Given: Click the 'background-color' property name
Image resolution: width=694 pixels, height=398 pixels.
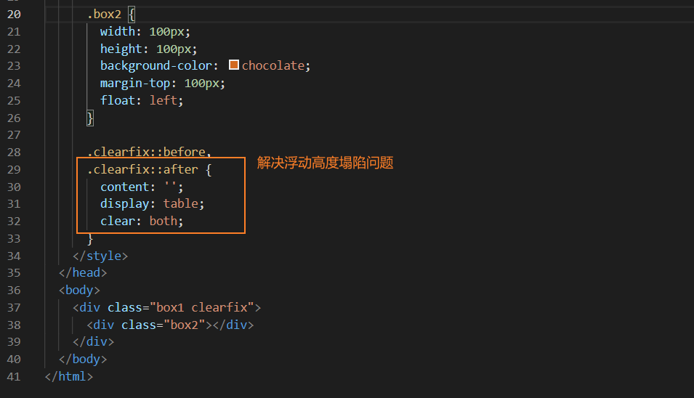Looking at the screenshot, I should coord(156,66).
